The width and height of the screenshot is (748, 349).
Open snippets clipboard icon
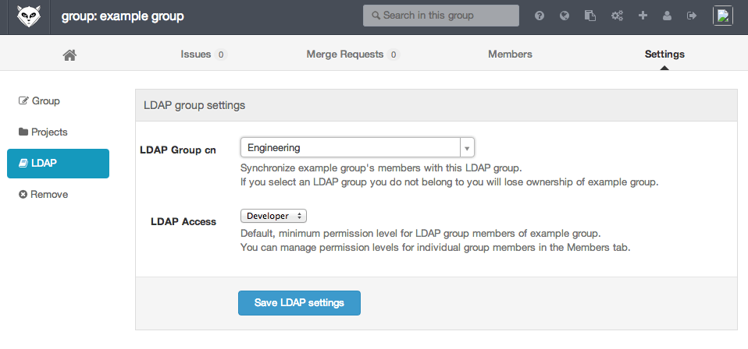[590, 16]
